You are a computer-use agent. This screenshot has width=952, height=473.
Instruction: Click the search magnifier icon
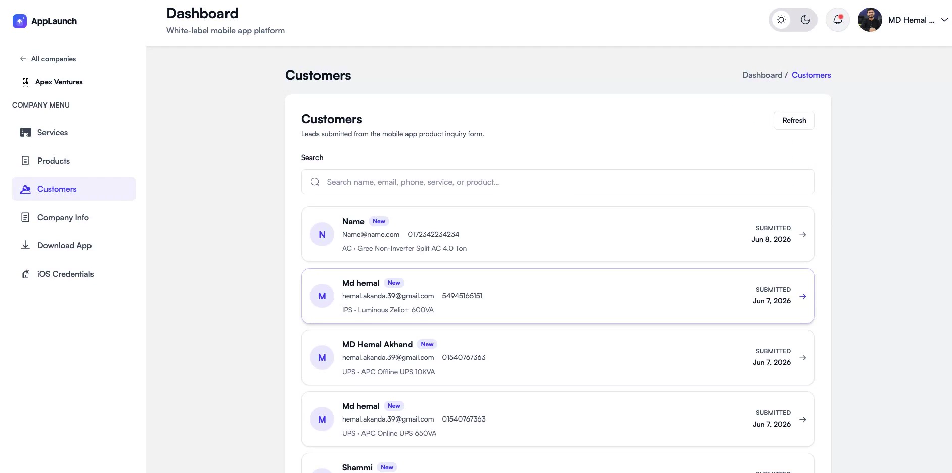pyautogui.click(x=315, y=182)
